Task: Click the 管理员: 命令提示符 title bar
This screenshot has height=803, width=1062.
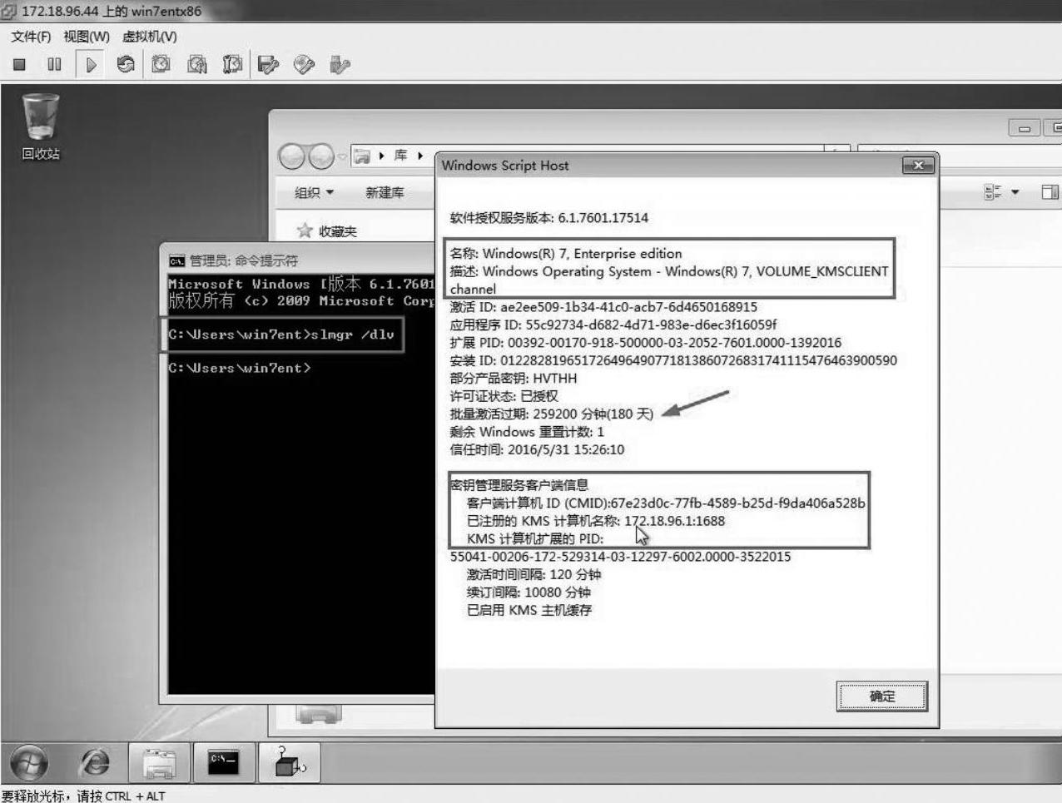Action: pyautogui.click(x=298, y=260)
